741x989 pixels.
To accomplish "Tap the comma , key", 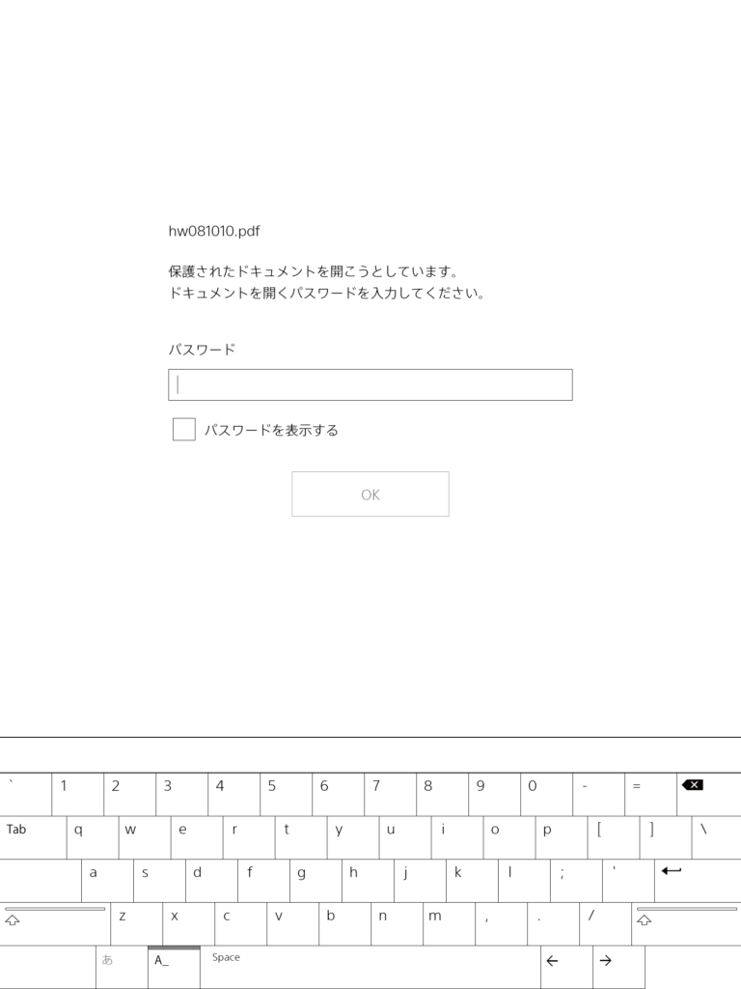I will 502,924.
